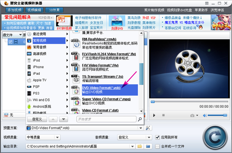
Task: Expand the 高清视频 submenu arrow
Action: [x=67, y=54]
